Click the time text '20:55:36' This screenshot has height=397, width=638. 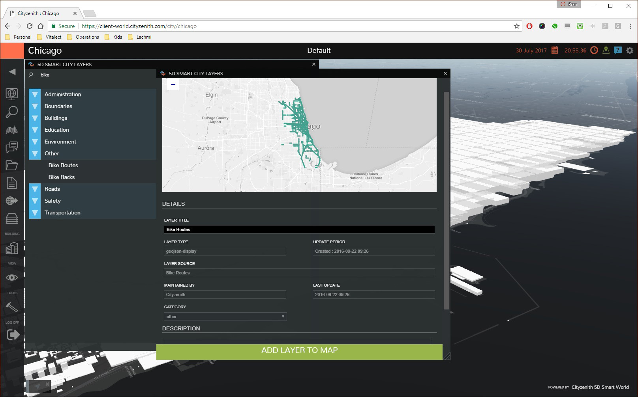pyautogui.click(x=575, y=50)
